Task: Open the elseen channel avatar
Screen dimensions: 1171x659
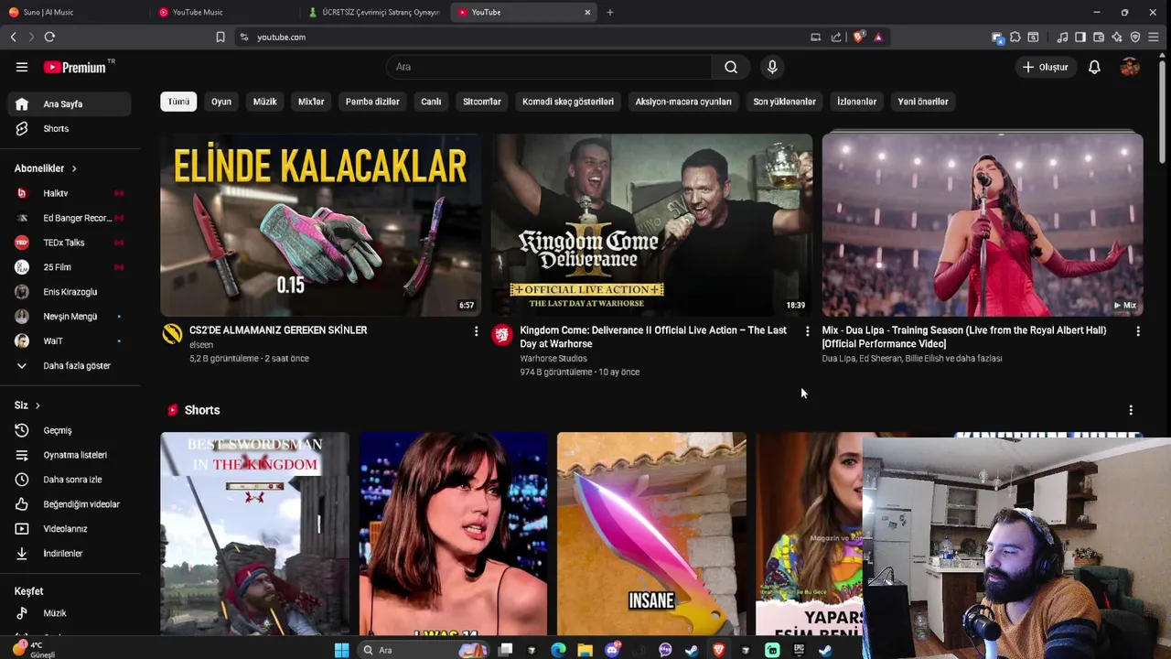Action: coord(172,335)
